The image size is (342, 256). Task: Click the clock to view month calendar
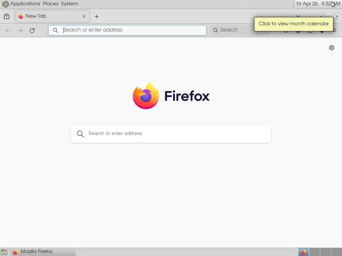coord(318,4)
